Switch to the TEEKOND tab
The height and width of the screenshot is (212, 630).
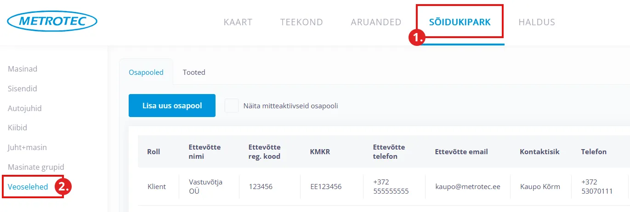[301, 22]
